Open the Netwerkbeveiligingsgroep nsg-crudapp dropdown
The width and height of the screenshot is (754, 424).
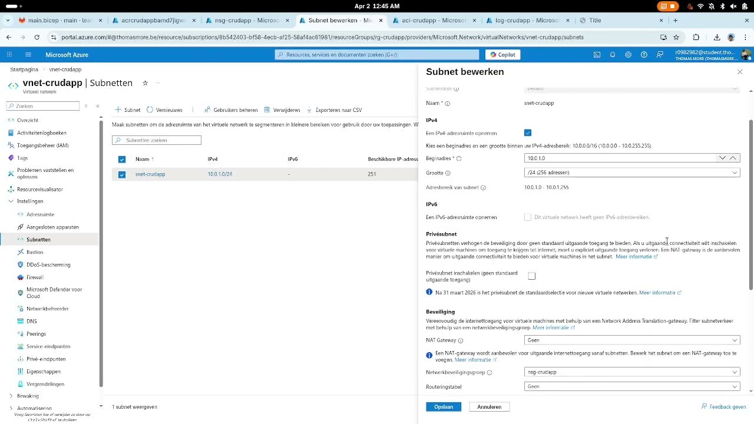click(x=632, y=372)
